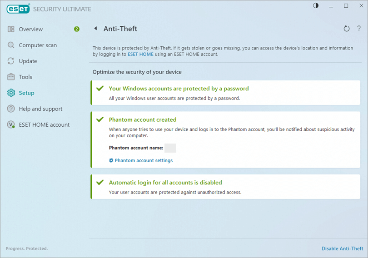Click 'Optimize the security of your device'

137,72
